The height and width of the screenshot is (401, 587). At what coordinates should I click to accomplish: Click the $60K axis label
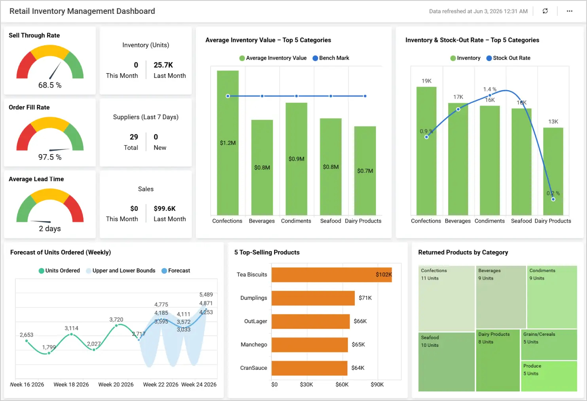tap(342, 385)
